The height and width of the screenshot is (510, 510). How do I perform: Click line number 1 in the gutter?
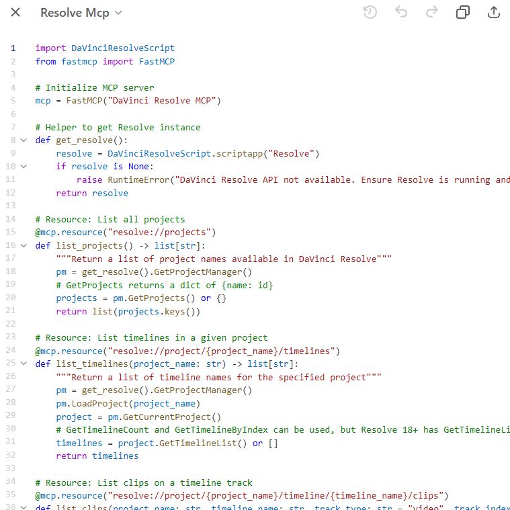click(12, 48)
